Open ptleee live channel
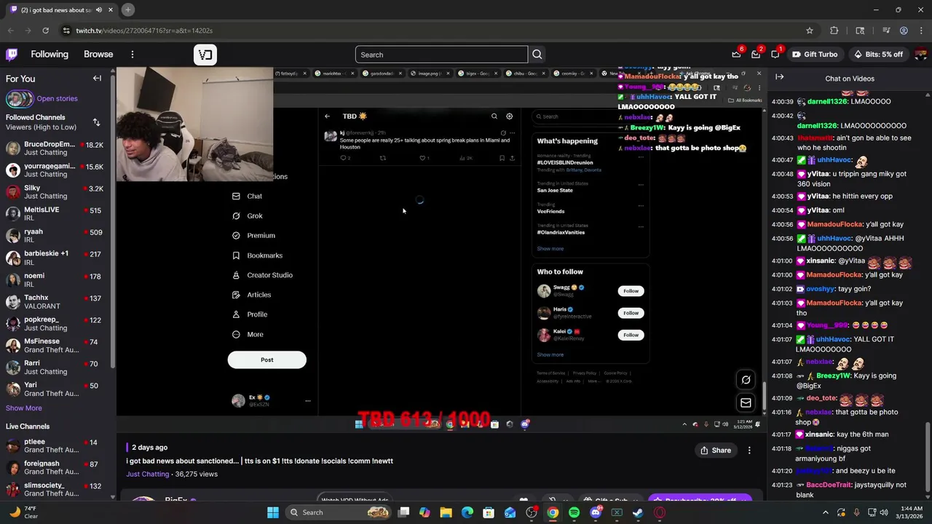Screen dimensions: 932x524 (x=55, y=445)
